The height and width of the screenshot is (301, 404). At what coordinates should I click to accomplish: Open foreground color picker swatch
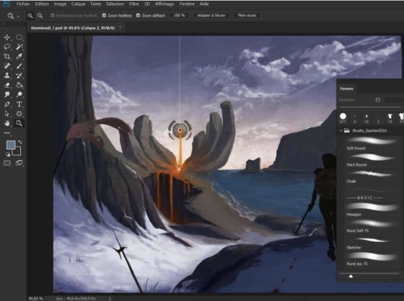tap(11, 145)
